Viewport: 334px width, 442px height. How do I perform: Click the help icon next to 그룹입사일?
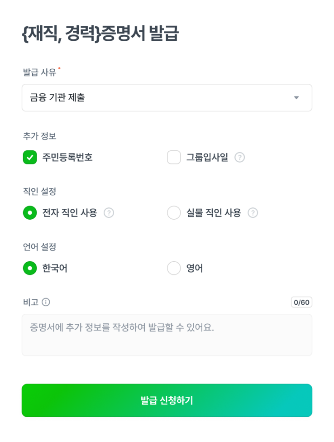click(x=240, y=158)
